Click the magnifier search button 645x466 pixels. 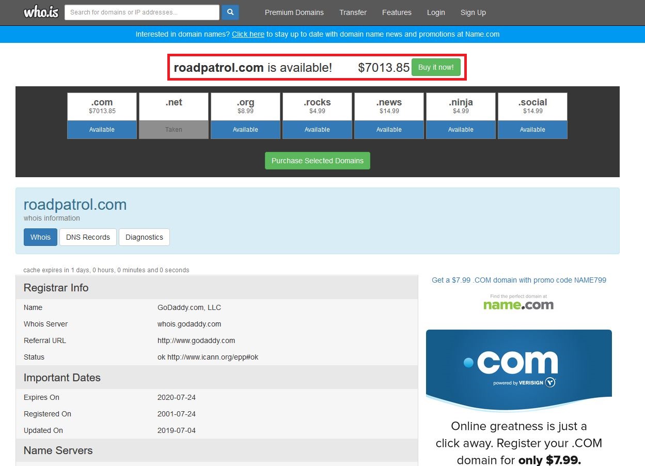point(230,12)
